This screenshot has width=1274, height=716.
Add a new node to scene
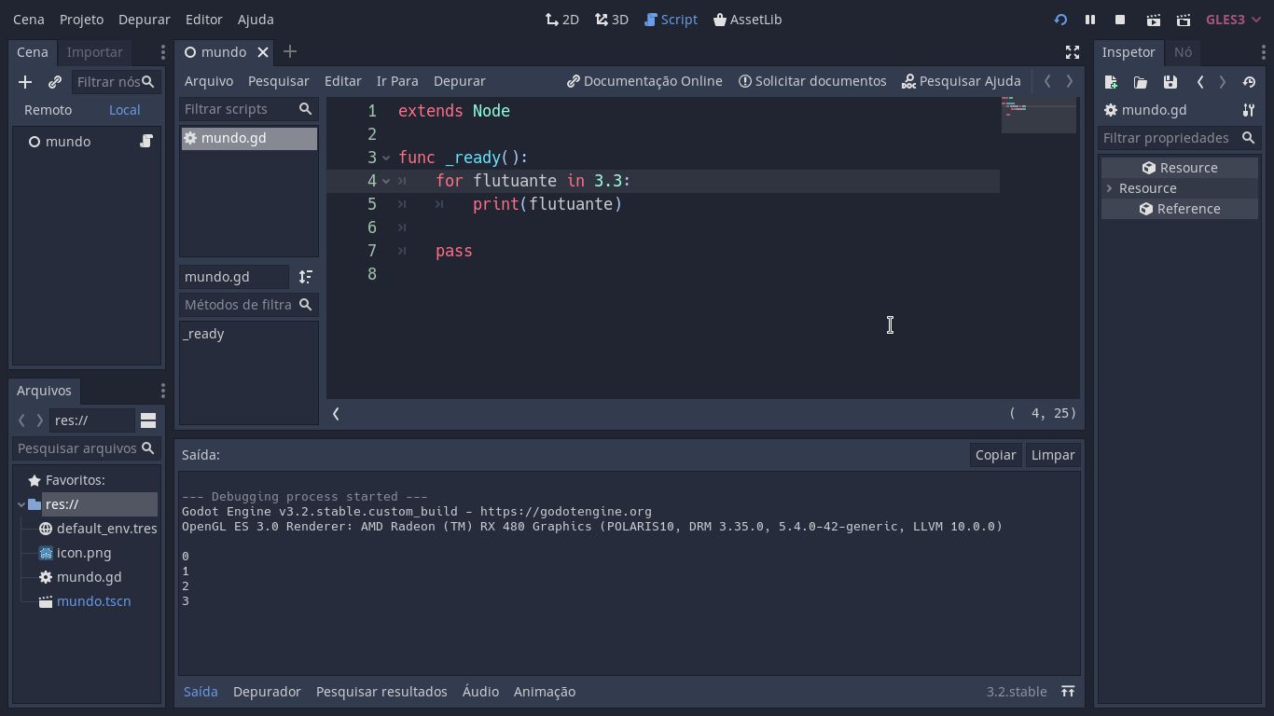tap(25, 82)
